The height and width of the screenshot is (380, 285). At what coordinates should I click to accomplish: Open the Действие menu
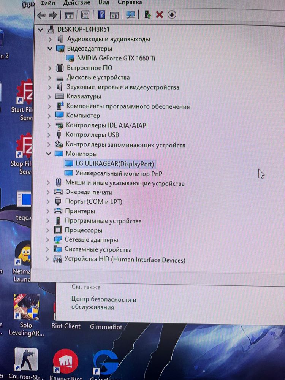click(x=77, y=3)
